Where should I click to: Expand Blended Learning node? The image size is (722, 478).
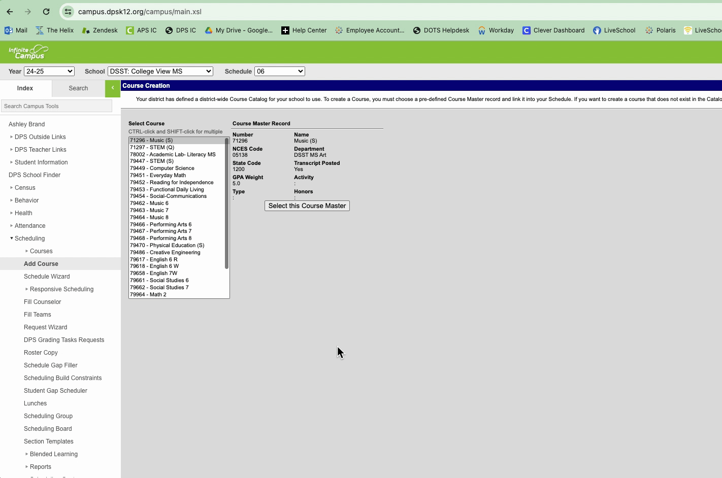27,454
